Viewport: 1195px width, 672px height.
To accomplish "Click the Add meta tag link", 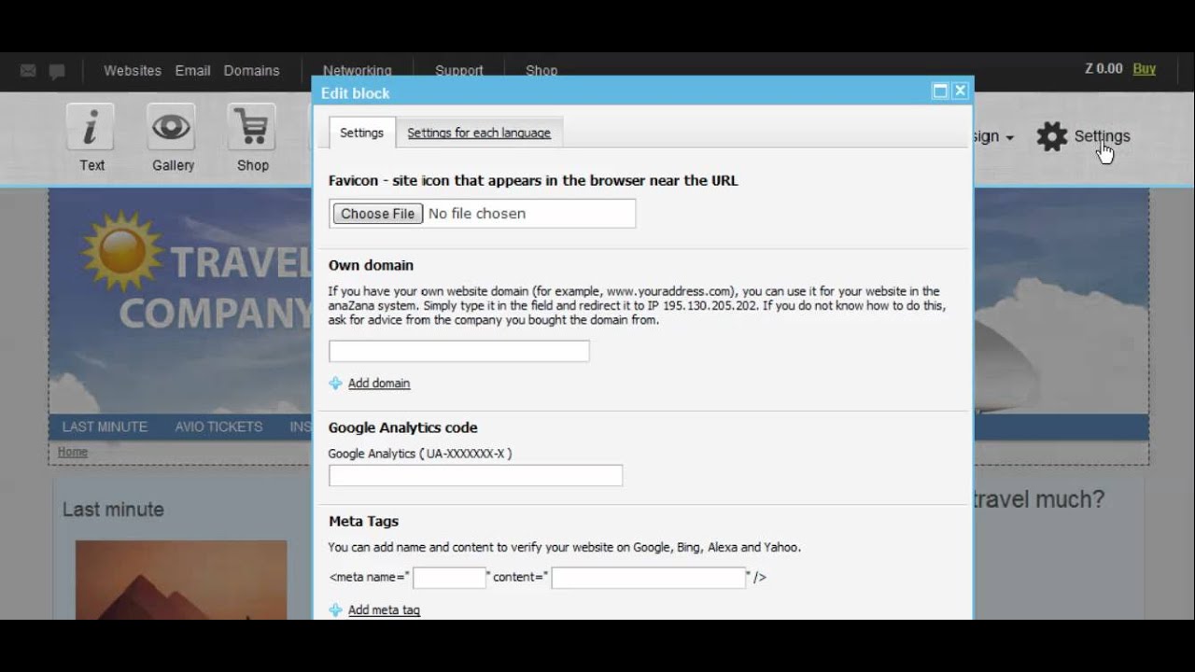I will [384, 610].
